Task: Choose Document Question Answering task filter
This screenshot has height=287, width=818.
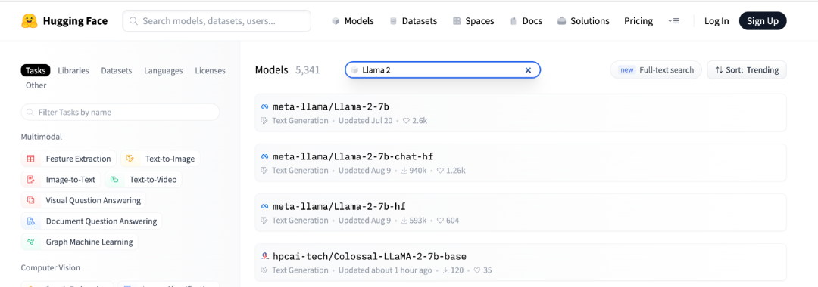Action: [x=92, y=221]
